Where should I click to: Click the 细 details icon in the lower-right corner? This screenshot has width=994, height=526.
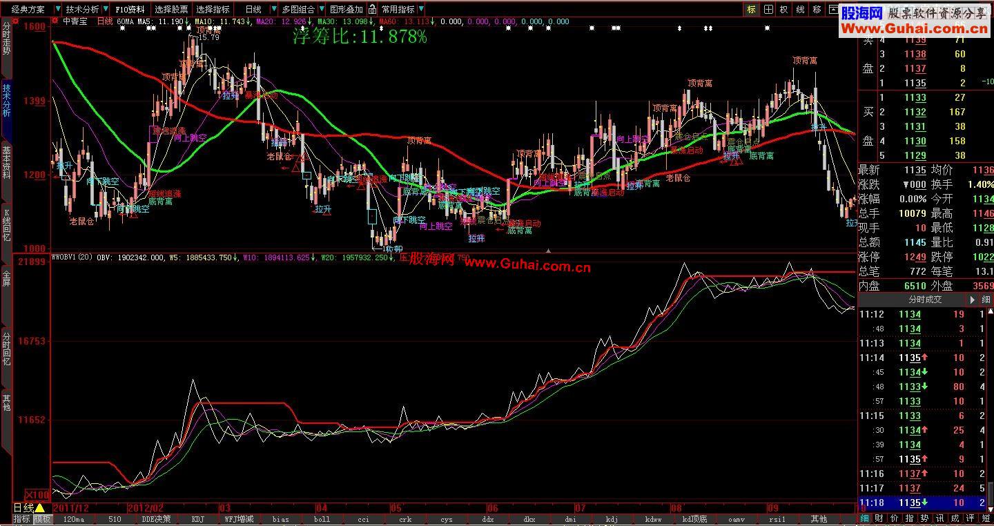[x=864, y=518]
